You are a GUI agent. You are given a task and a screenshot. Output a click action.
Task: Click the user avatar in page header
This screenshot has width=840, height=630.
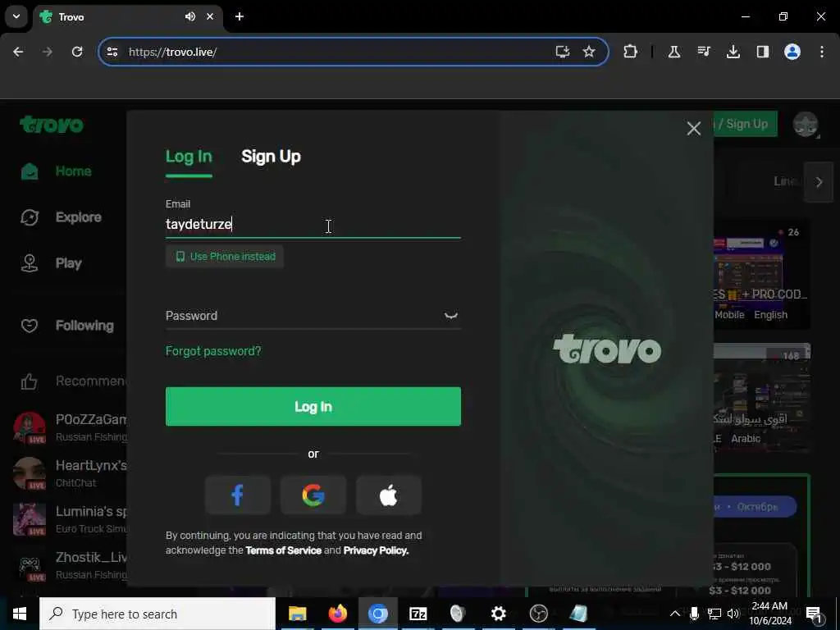point(806,125)
